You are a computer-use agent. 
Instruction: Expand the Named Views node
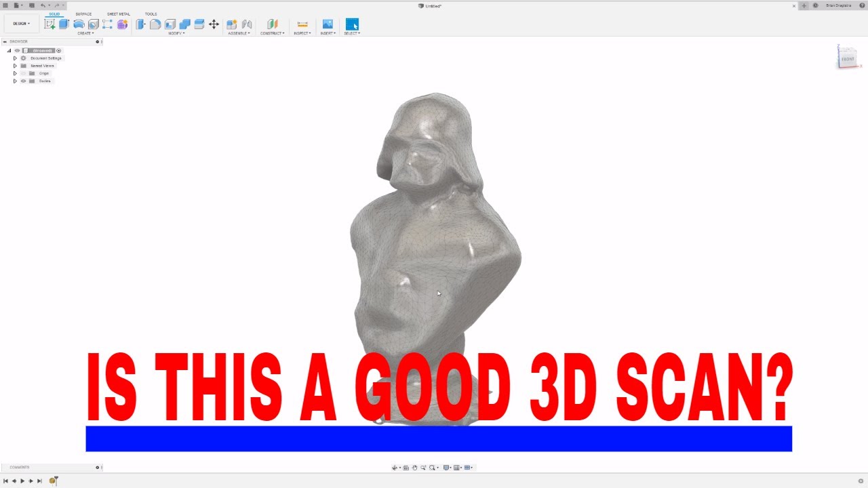(x=15, y=66)
